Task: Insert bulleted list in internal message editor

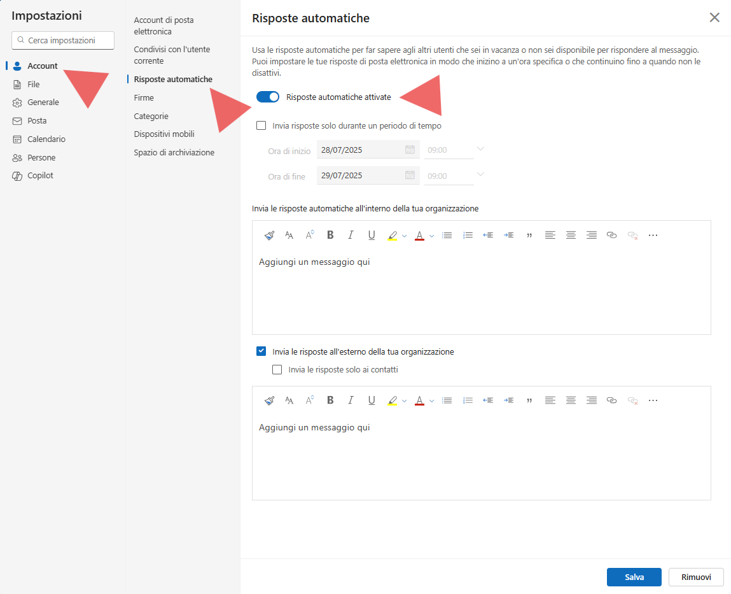Action: pyautogui.click(x=447, y=235)
